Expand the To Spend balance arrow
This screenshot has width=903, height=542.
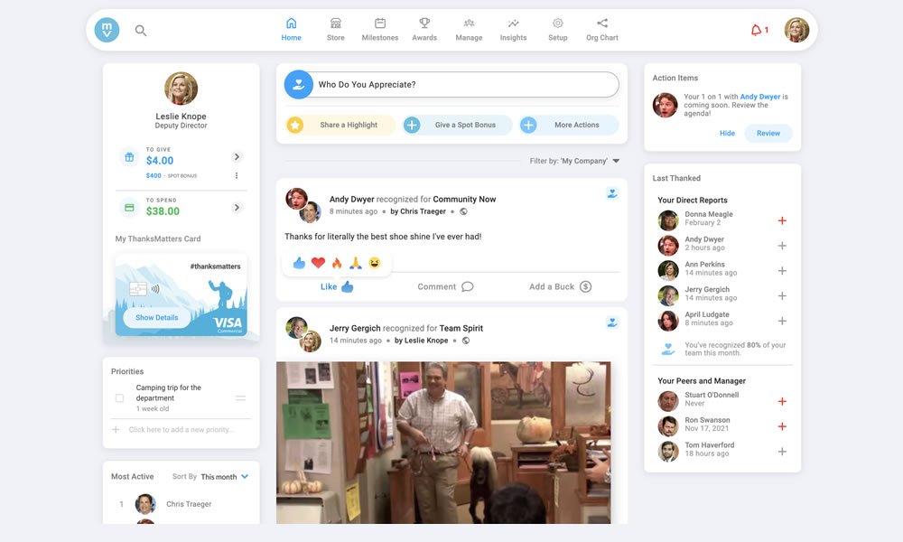point(237,208)
